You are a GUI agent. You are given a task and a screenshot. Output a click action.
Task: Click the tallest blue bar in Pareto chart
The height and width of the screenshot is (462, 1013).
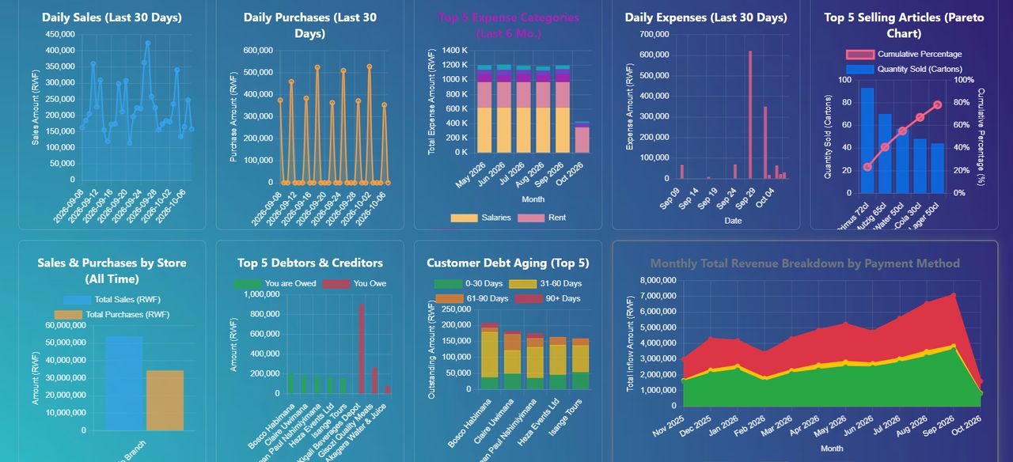(x=867, y=140)
